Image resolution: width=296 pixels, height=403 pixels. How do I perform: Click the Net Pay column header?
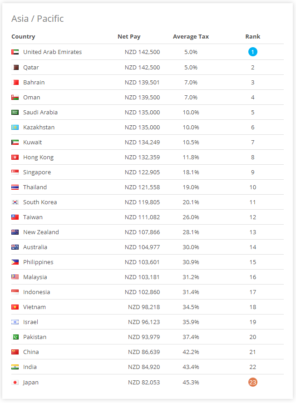[129, 37]
